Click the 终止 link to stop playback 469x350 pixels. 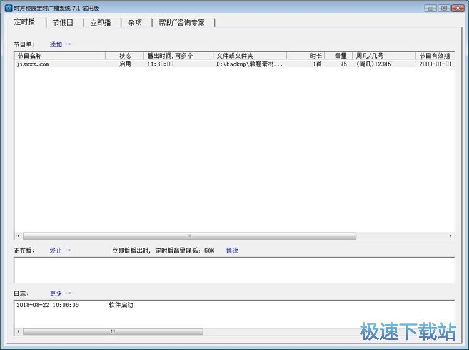click(x=56, y=250)
